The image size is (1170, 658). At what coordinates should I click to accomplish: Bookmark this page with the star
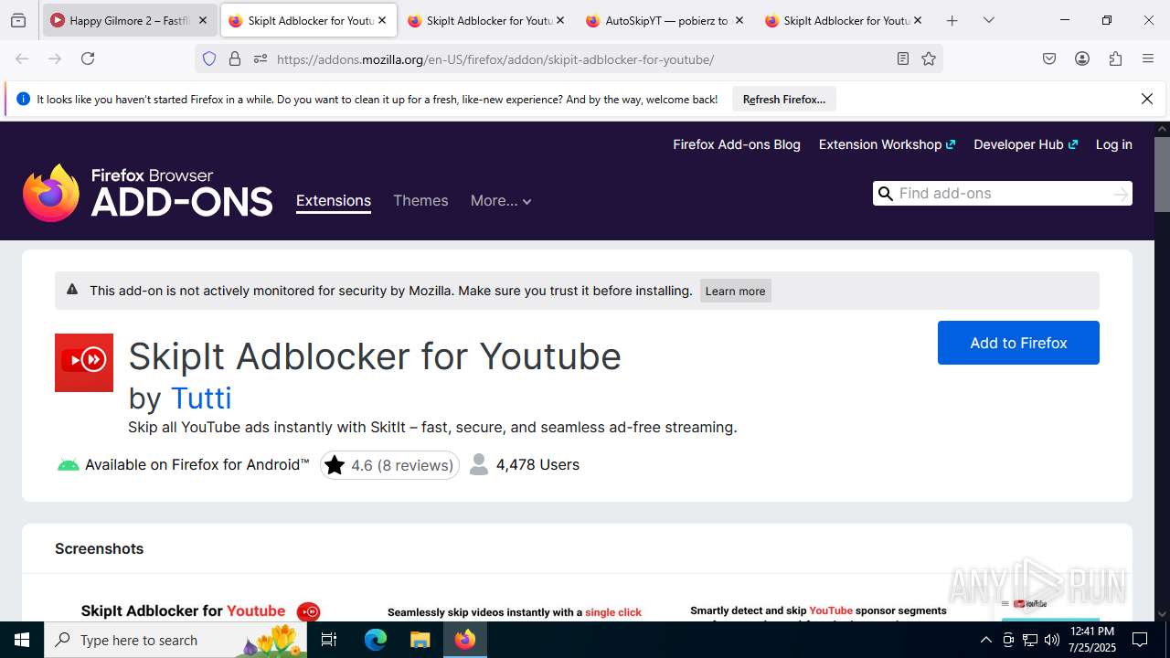coord(929,58)
